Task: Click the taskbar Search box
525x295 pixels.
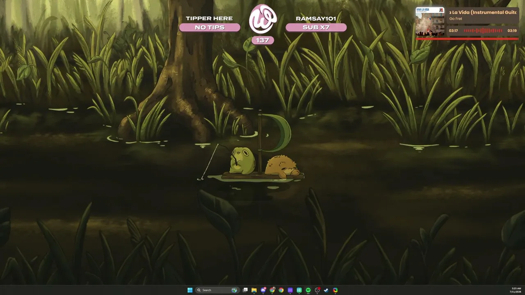Action: [x=217, y=290]
